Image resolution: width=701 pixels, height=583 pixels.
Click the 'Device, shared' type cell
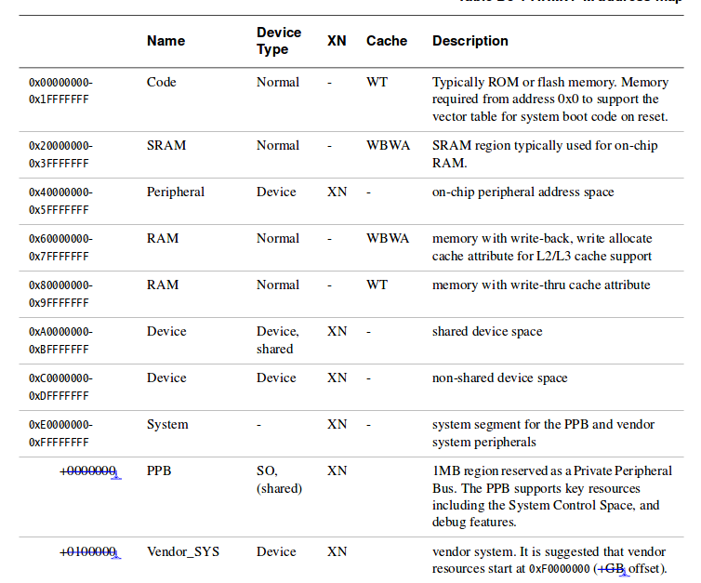[x=278, y=340]
